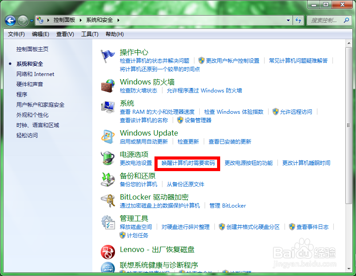Open 管理 BitLocker link
This screenshot has height=276, width=356.
coord(228,205)
